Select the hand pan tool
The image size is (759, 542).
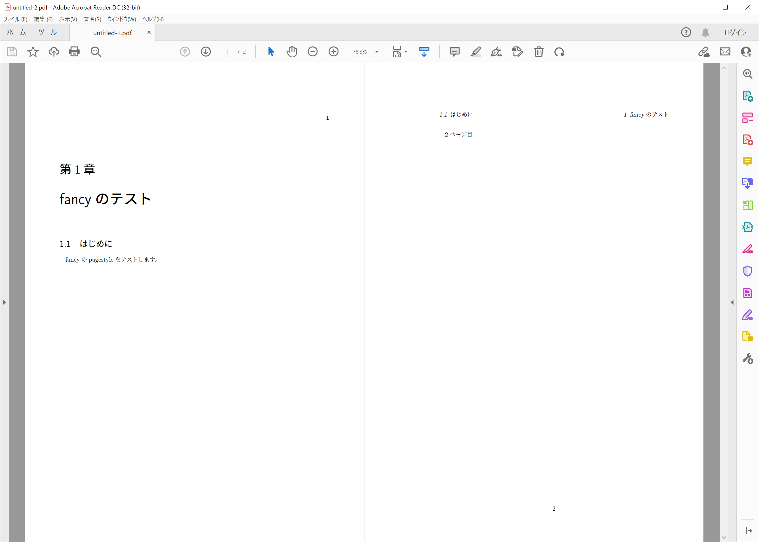[291, 52]
